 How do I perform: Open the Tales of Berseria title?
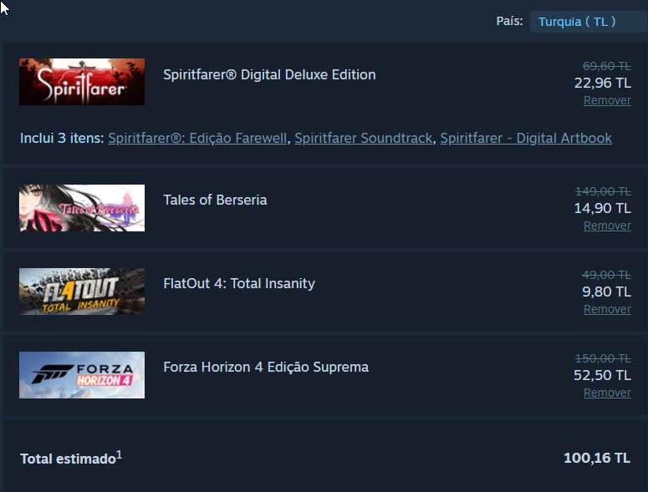215,200
